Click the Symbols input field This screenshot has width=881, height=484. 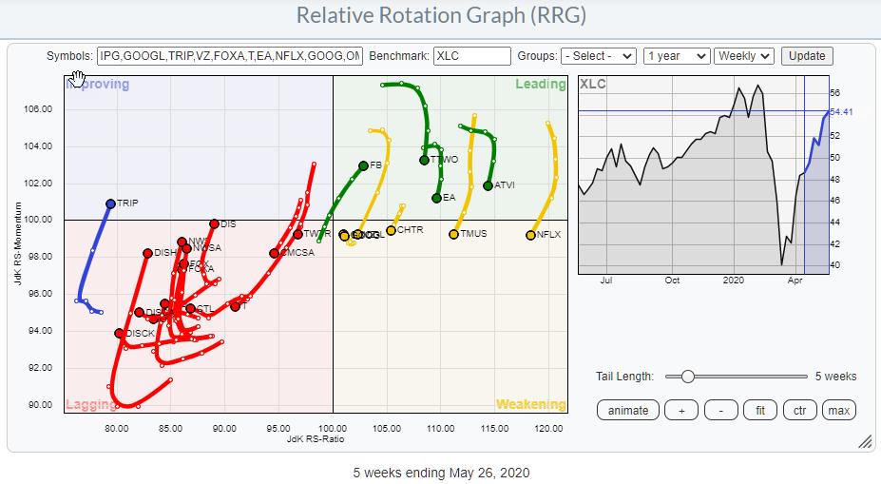(x=229, y=56)
